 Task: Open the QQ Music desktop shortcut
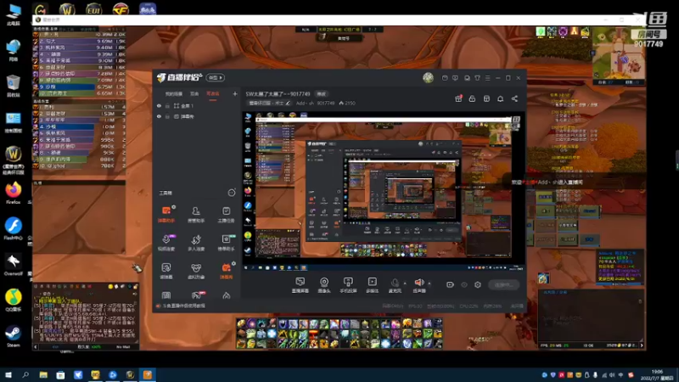coord(14,301)
